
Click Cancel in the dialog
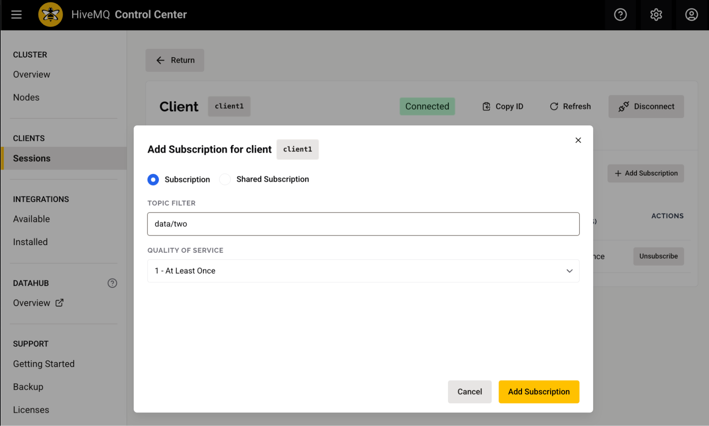pyautogui.click(x=470, y=392)
